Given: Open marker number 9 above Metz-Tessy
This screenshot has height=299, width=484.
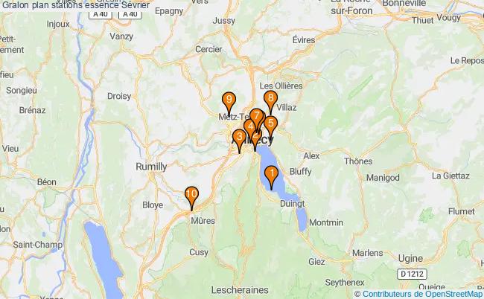Looking at the screenshot, I should click(x=229, y=103).
